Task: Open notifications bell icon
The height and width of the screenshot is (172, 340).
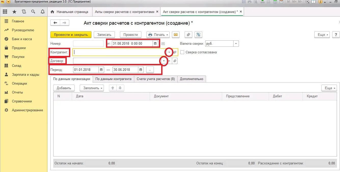Action: [43, 12]
